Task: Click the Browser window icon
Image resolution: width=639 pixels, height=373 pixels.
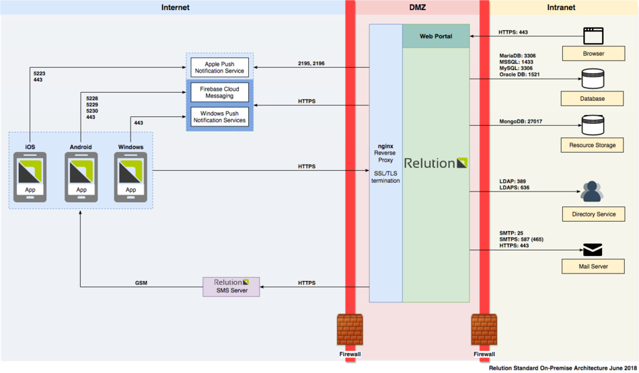Action: click(x=593, y=36)
